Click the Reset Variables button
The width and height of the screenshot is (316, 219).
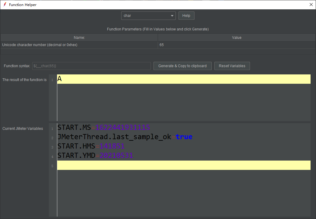(x=232, y=66)
